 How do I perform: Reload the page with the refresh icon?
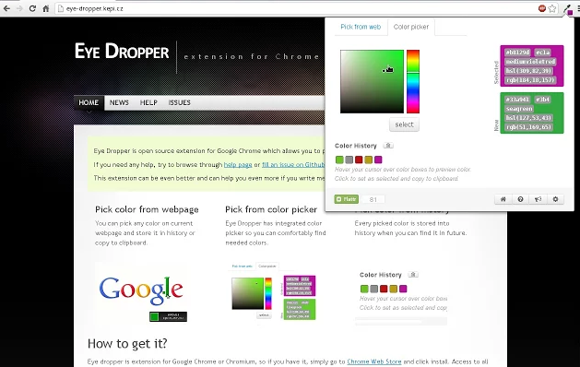32,8
